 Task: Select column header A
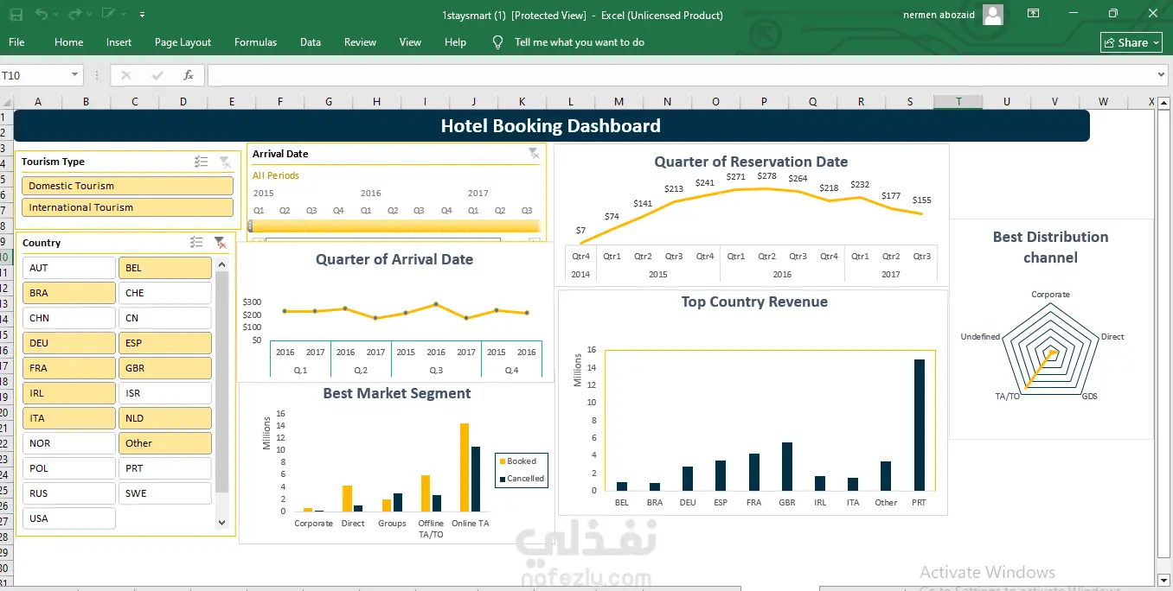[x=38, y=102]
